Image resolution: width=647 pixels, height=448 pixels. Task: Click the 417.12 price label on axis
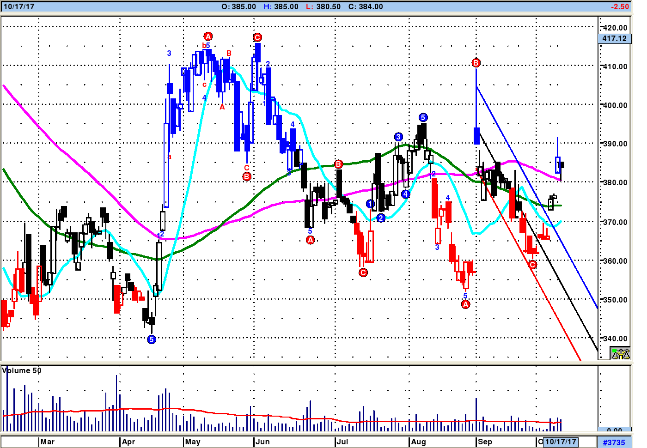[614, 39]
